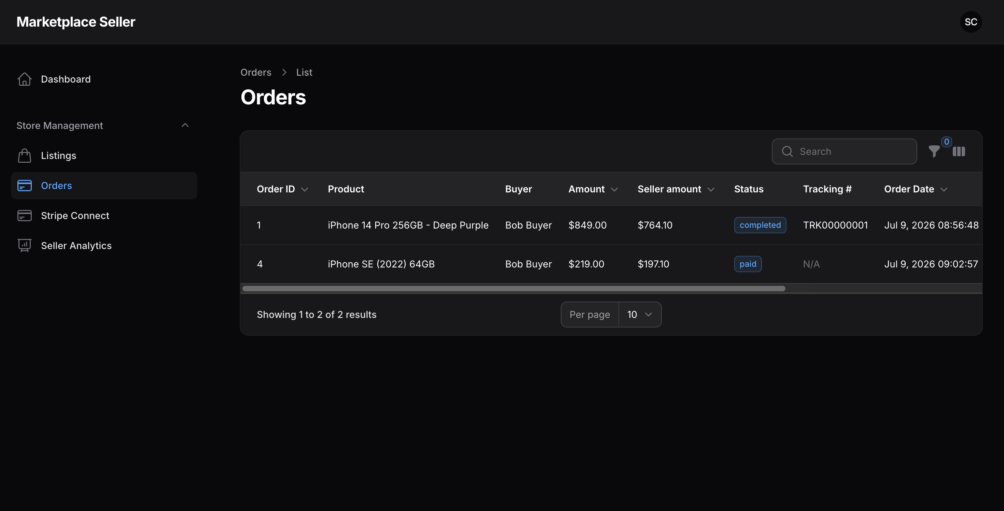Sort by Seller amount column chevron

coord(711,190)
